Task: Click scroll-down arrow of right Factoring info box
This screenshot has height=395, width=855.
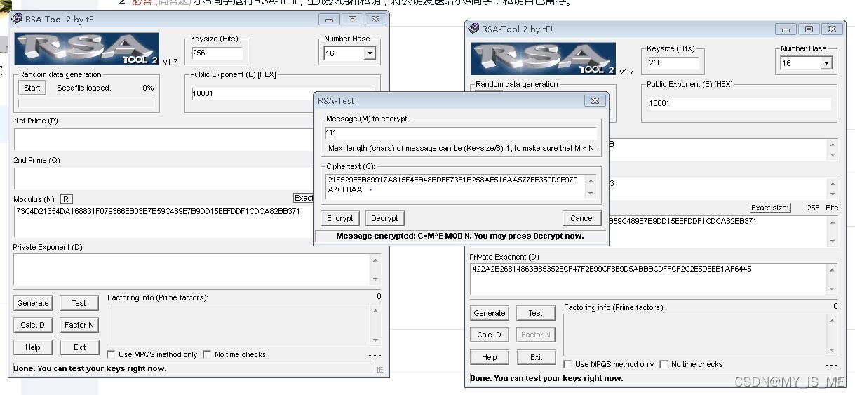Action: coord(833,349)
